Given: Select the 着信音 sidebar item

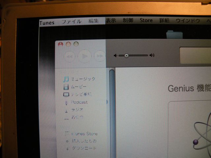Looking at the screenshot, I should point(77,118).
